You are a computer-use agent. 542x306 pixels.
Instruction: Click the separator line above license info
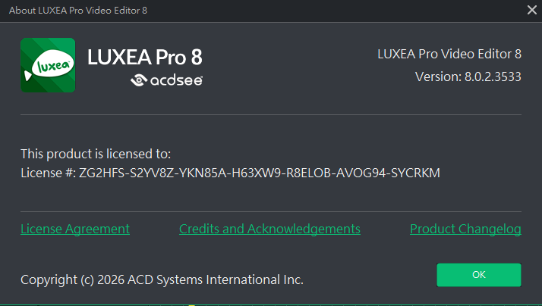click(x=271, y=114)
